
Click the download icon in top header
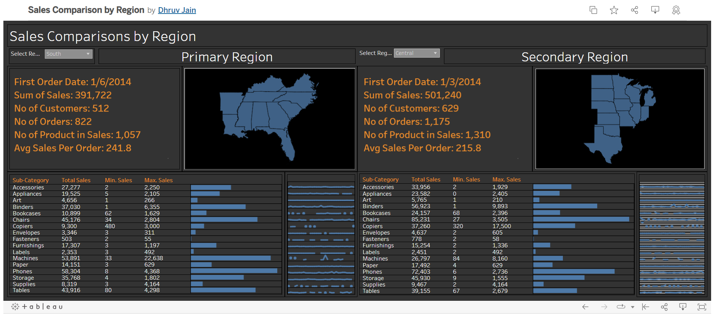click(655, 10)
